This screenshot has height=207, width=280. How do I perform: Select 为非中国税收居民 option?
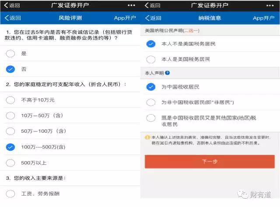click(151, 102)
